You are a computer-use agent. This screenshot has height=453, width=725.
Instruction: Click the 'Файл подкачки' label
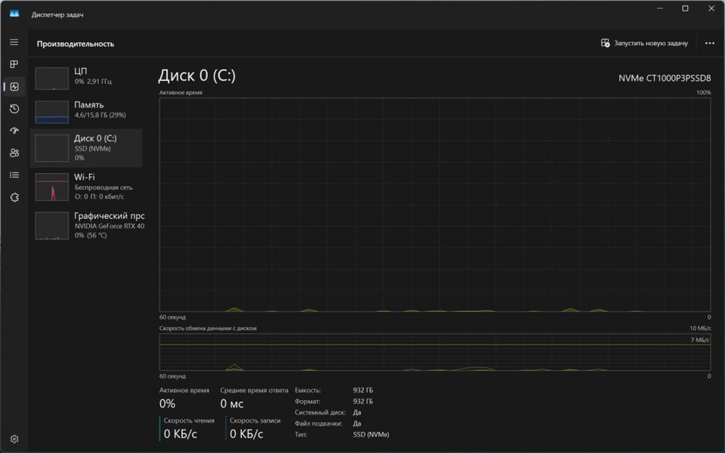[x=318, y=423]
